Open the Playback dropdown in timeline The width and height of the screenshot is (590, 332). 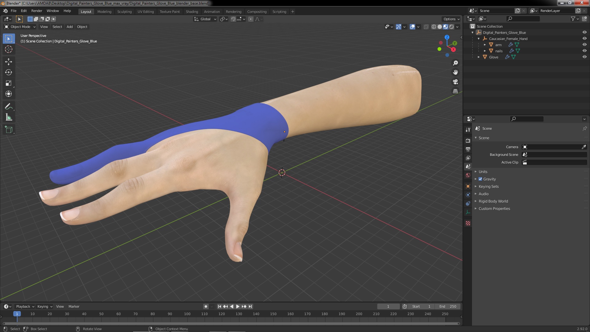[x=25, y=306]
